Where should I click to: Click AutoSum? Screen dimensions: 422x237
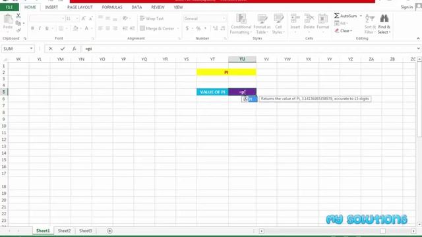346,16
